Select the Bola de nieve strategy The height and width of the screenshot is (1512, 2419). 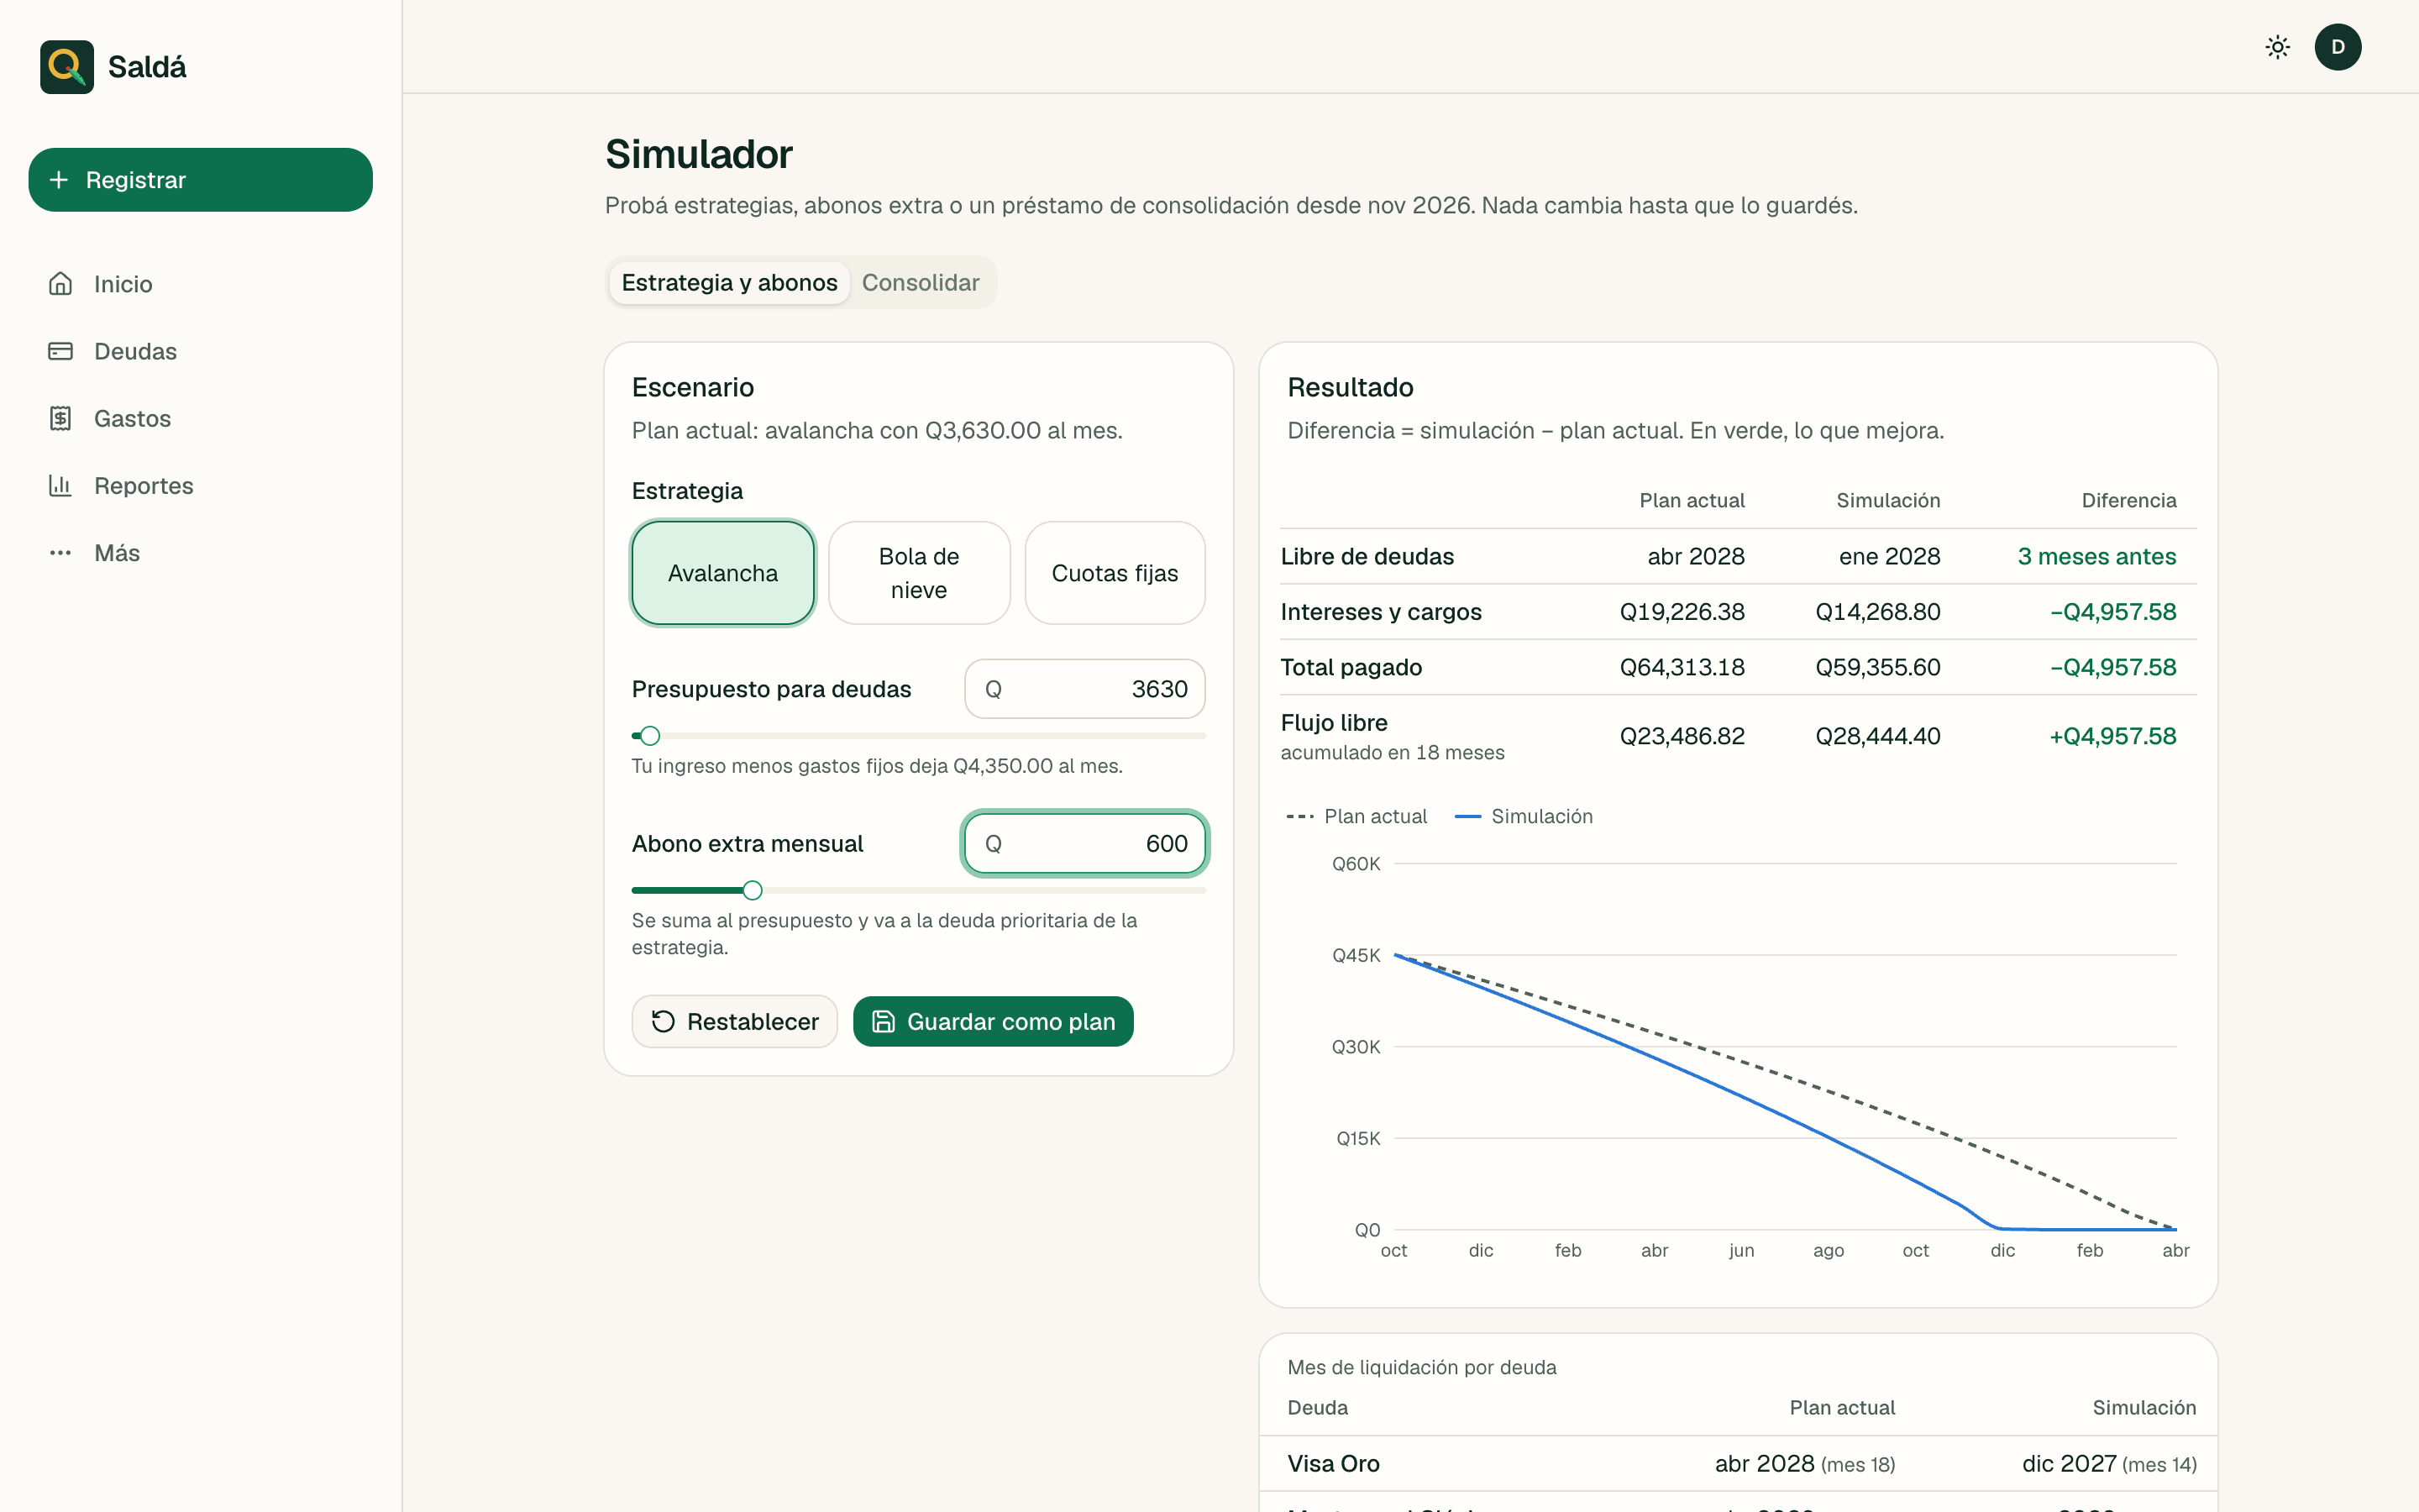(x=919, y=573)
